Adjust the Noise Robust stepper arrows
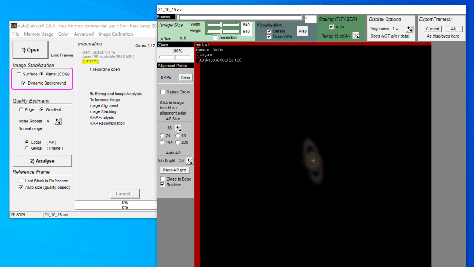 [58, 121]
